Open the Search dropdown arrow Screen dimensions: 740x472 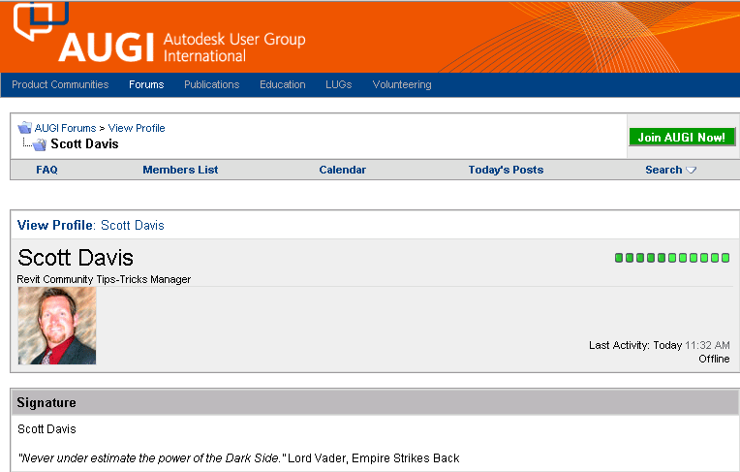point(691,170)
